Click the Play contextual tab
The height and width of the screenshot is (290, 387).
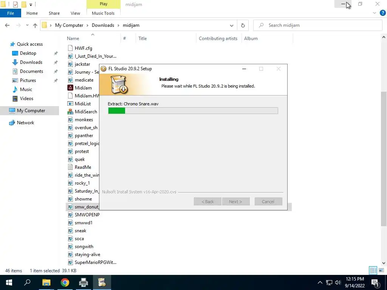(x=104, y=4)
